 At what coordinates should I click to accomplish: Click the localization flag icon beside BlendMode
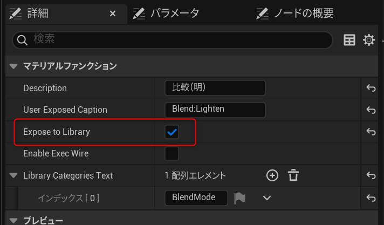click(240, 198)
